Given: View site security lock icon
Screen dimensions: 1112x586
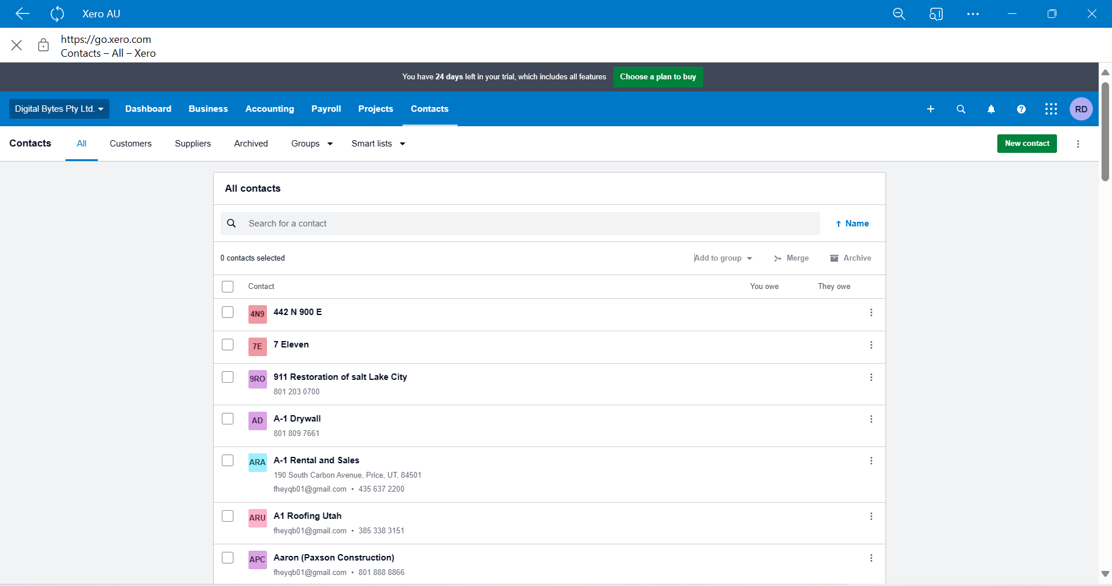Looking at the screenshot, I should [x=43, y=45].
